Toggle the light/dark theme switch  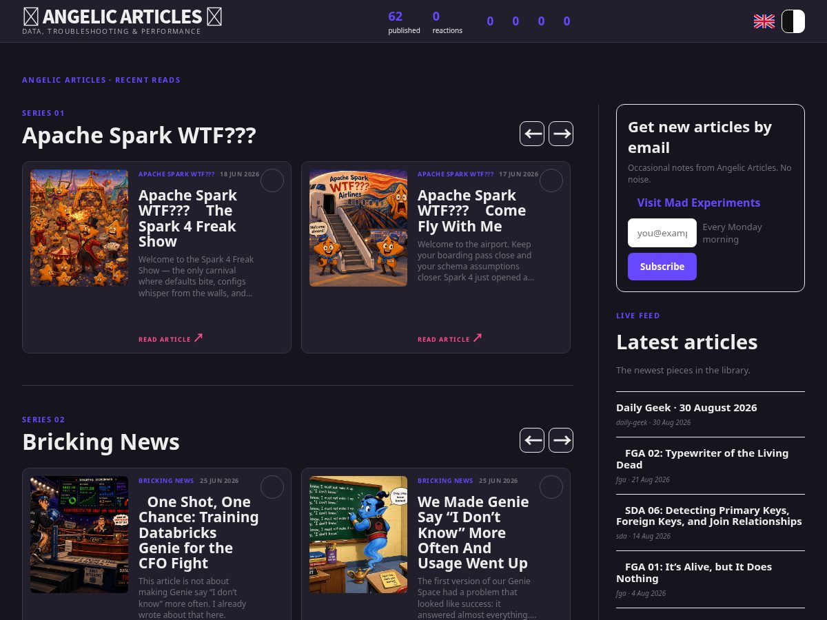point(793,21)
